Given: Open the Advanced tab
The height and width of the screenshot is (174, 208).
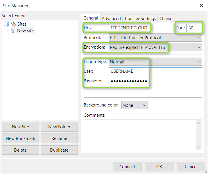Looking at the screenshot, I should tap(111, 18).
